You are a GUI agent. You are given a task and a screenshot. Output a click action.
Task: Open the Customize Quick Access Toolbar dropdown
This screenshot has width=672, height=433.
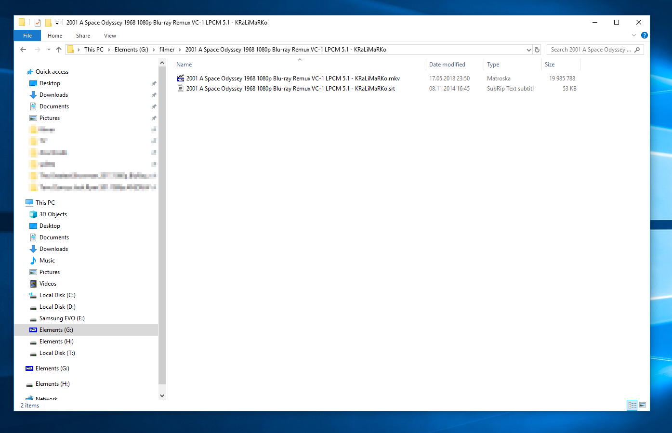click(x=57, y=22)
